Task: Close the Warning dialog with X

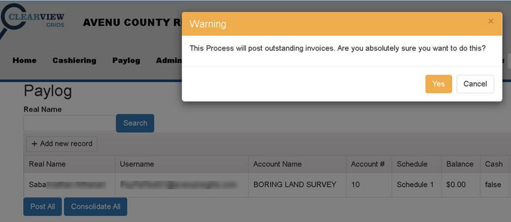Action: (x=491, y=22)
